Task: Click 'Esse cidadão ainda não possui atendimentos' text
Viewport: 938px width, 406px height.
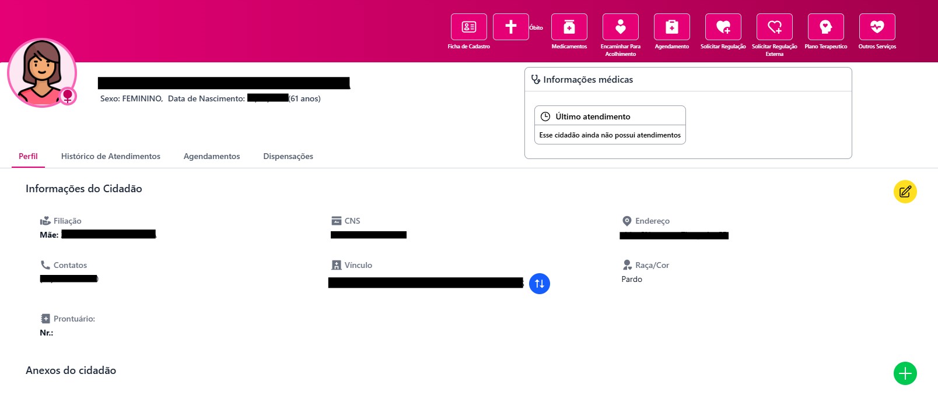Action: (610, 135)
